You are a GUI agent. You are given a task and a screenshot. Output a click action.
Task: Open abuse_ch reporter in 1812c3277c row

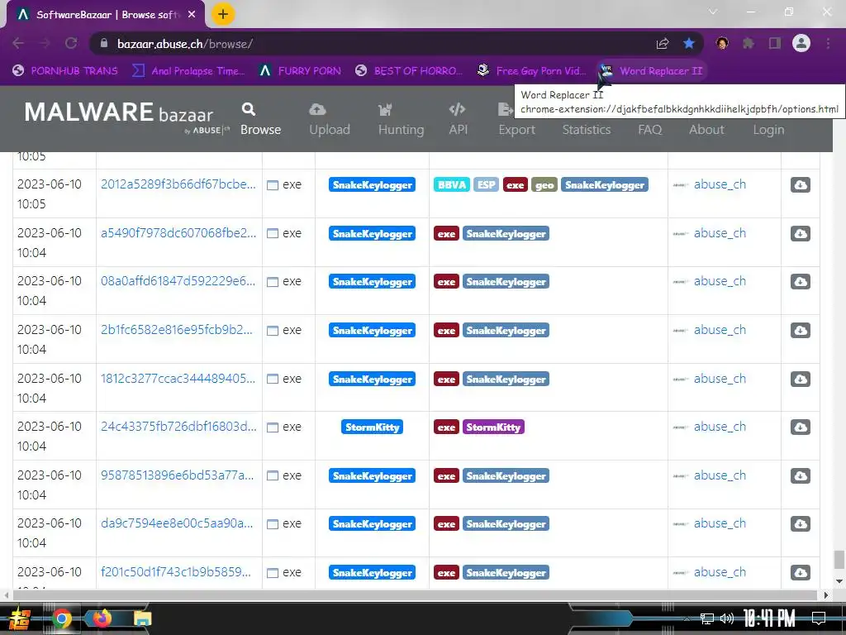(720, 379)
